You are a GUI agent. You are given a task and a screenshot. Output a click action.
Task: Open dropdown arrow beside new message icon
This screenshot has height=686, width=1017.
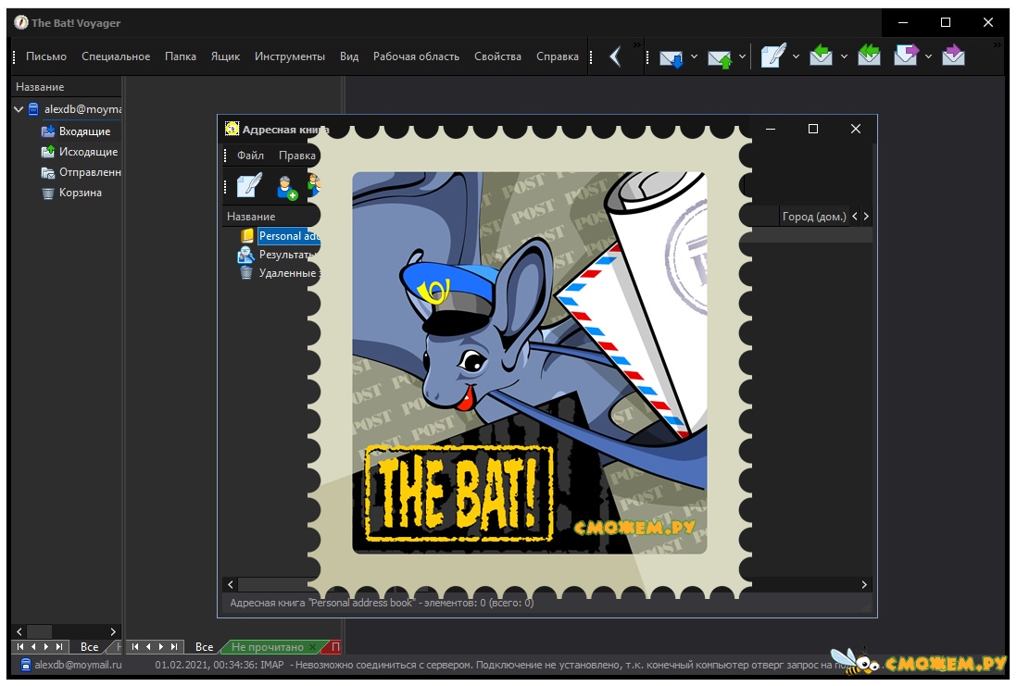click(796, 56)
